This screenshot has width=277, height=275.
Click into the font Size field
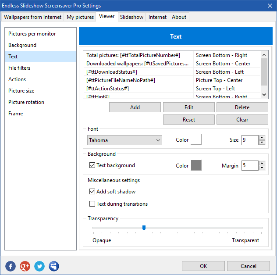click(250, 140)
